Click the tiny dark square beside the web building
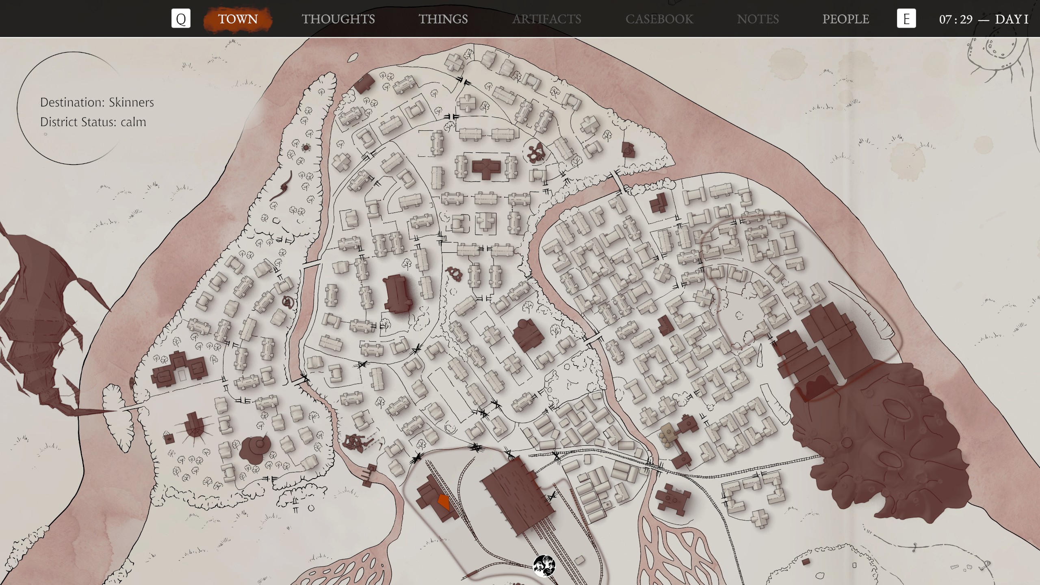The height and width of the screenshot is (585, 1040). (169, 438)
